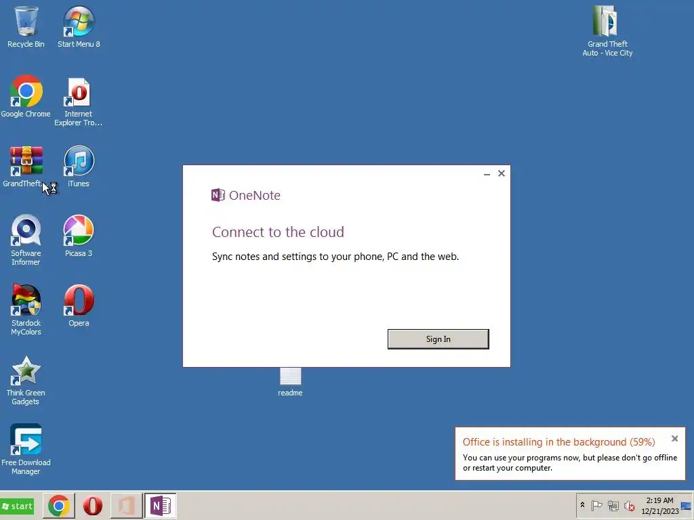This screenshot has width=694, height=520.
Task: Open the Recycle Bin desktop icon
Action: click(x=26, y=26)
